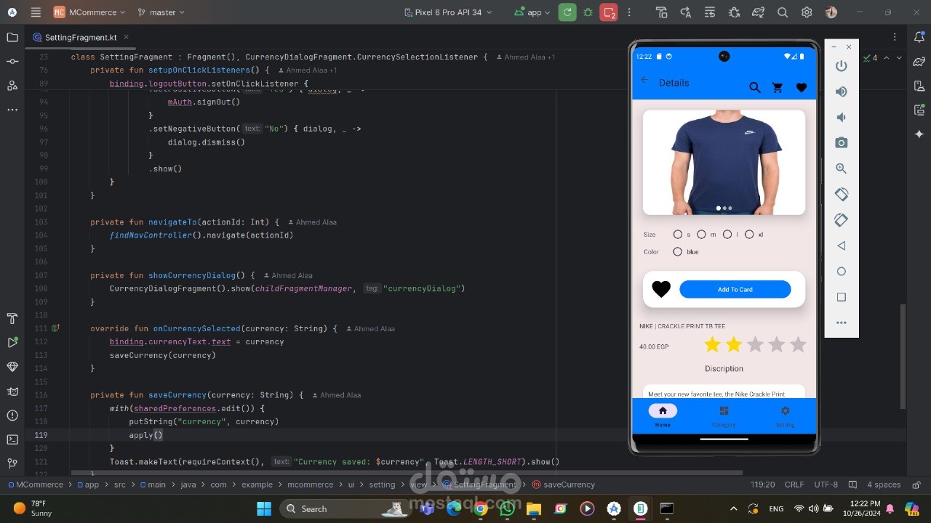Tap the search icon in app Details bar
This screenshot has height=523, width=931.
(755, 88)
